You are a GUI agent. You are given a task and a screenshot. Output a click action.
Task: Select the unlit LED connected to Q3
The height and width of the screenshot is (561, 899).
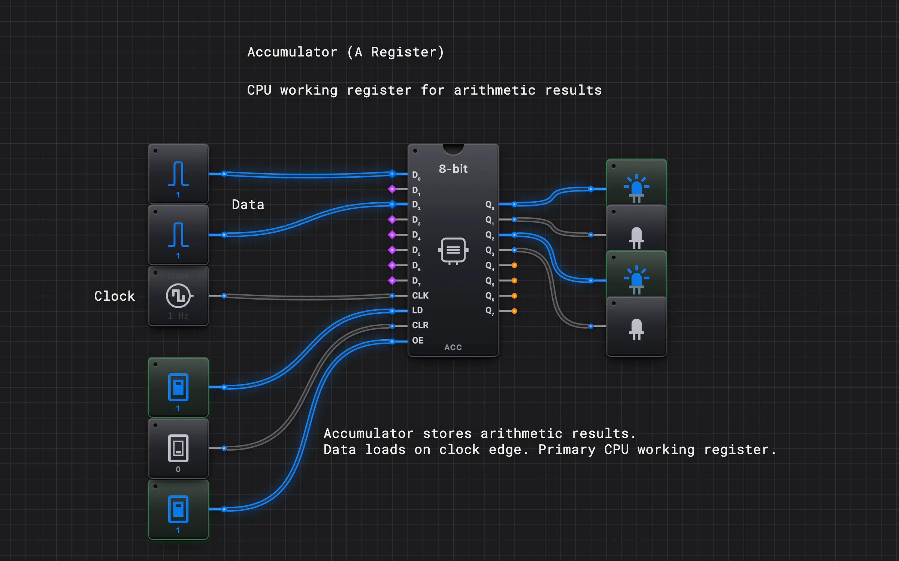[x=636, y=327]
